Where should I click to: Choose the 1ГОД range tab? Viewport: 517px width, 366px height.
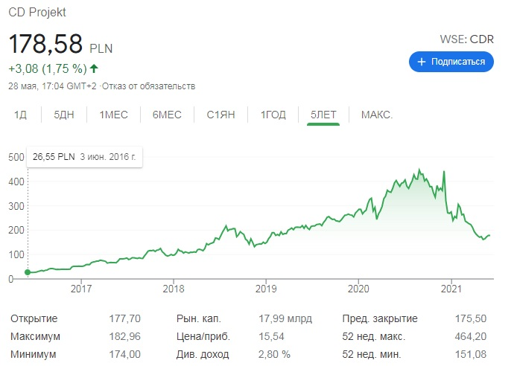pos(273,115)
